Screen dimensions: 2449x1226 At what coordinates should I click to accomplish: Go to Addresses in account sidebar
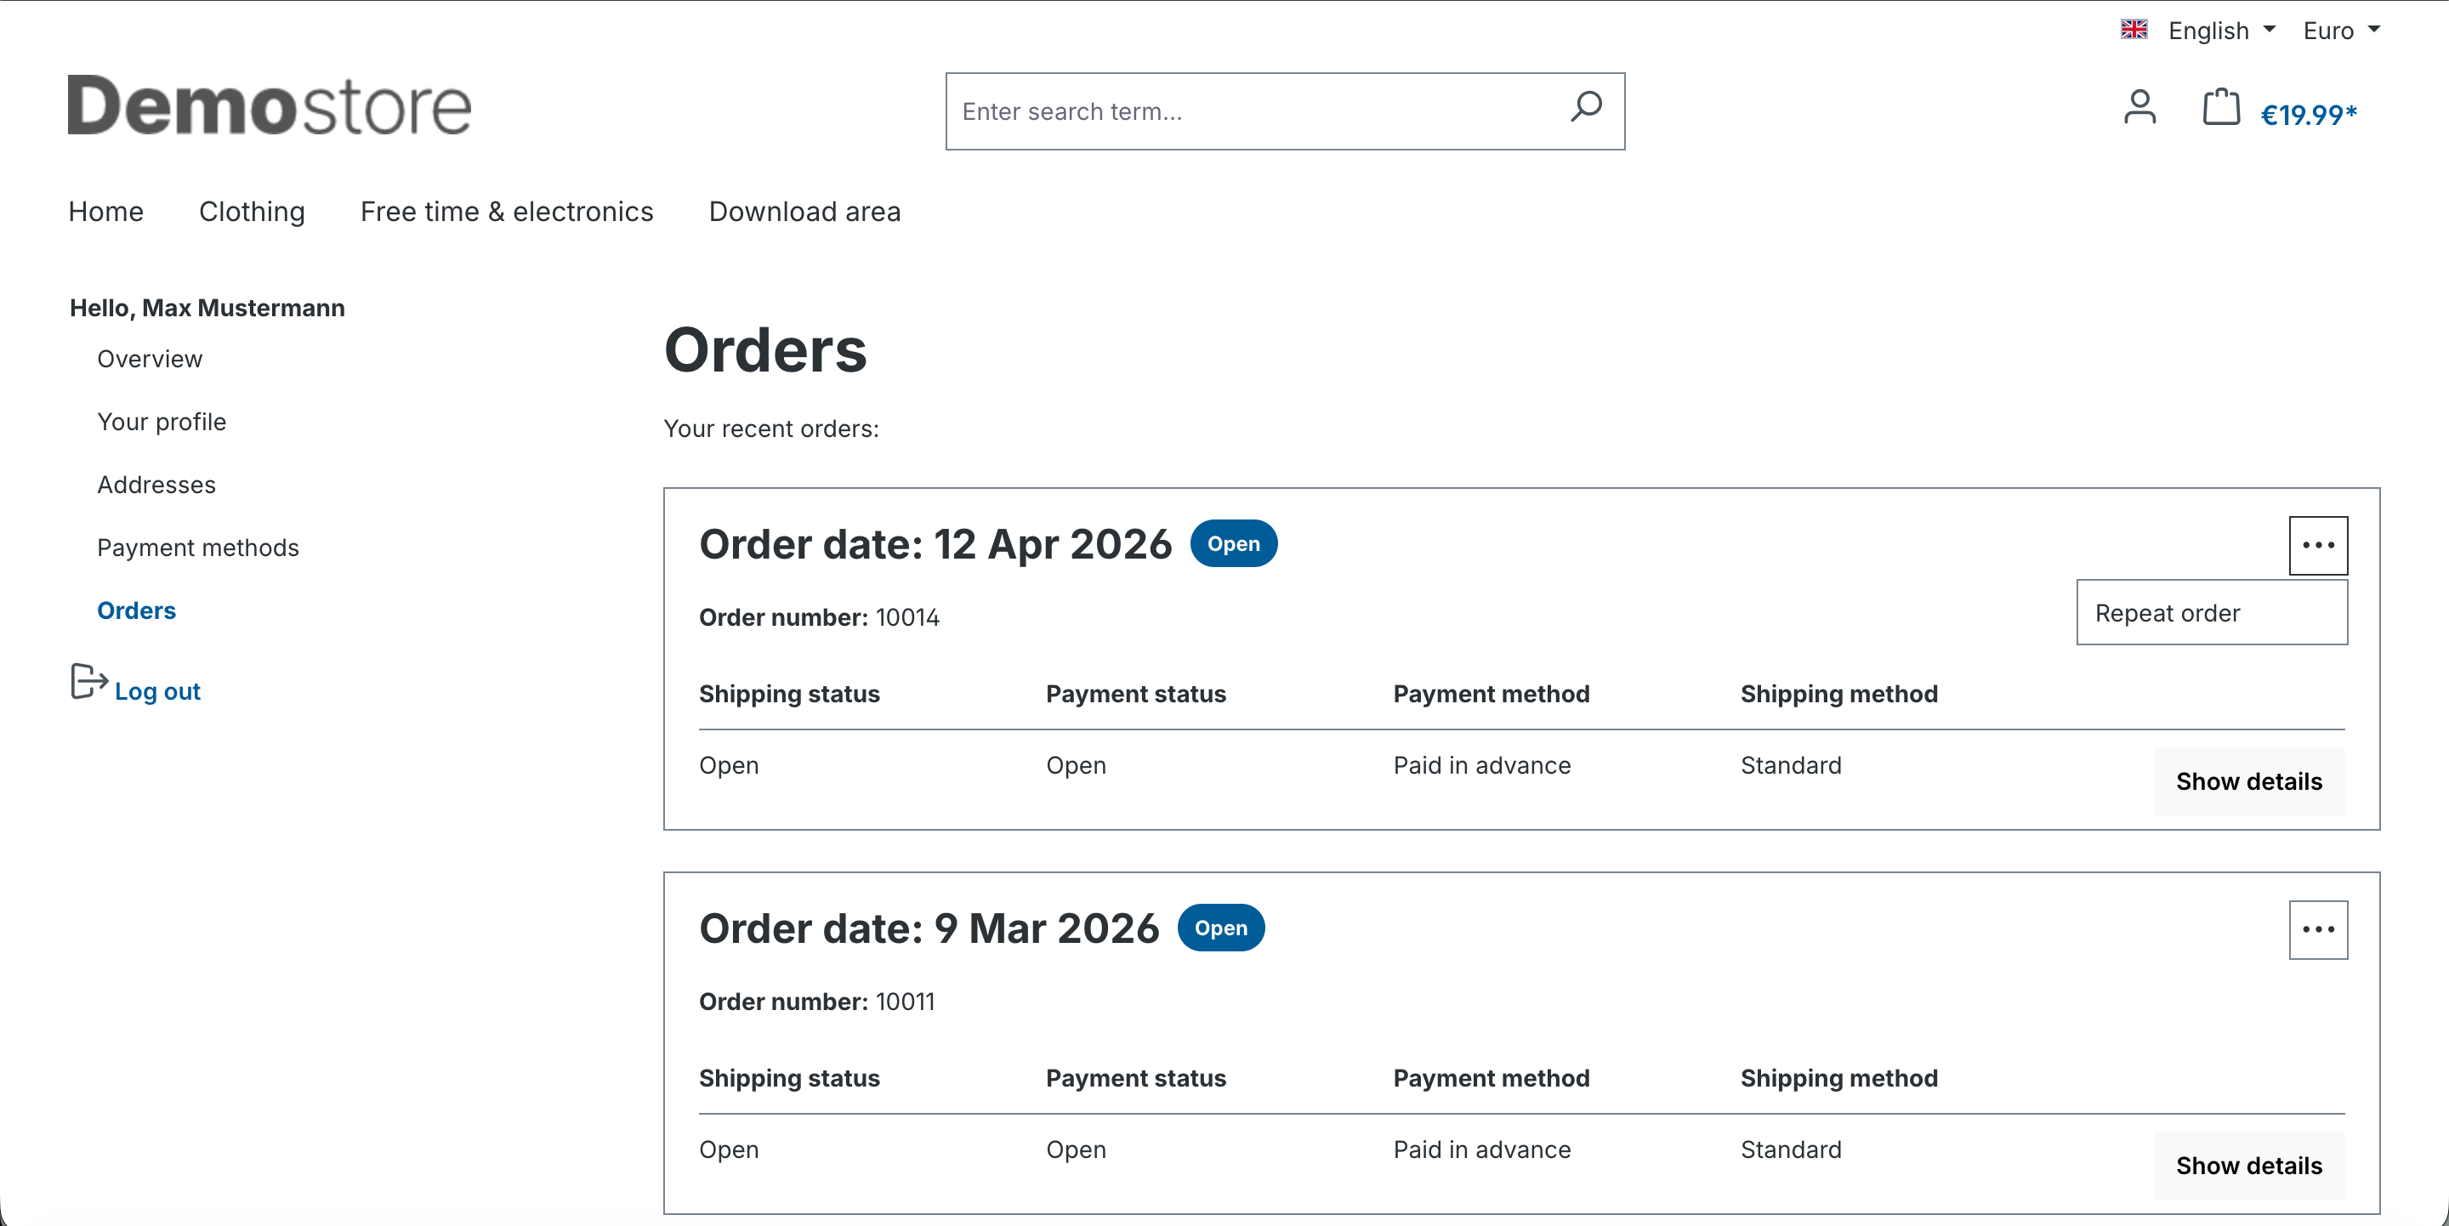pyautogui.click(x=156, y=485)
